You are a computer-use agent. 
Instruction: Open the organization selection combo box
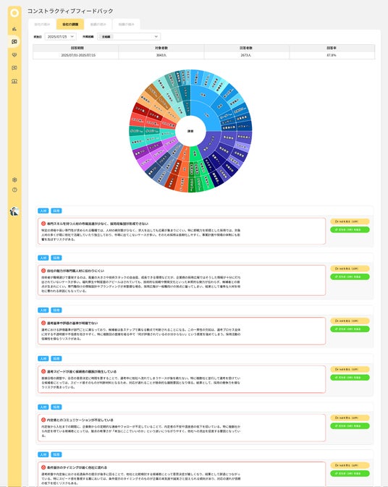(x=129, y=37)
